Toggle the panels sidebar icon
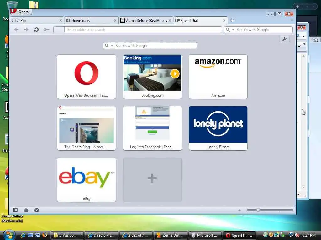Screen dimensions: 321x240 click(15, 210)
